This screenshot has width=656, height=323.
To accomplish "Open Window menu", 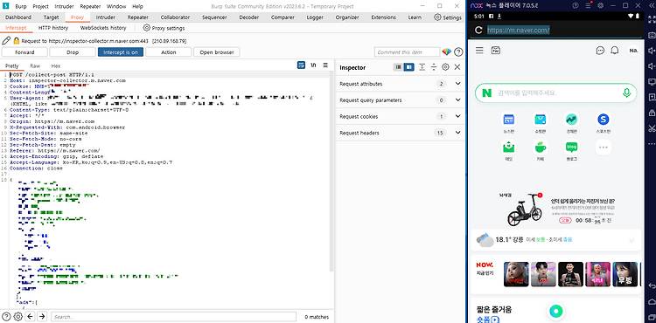I will tap(116, 6).
